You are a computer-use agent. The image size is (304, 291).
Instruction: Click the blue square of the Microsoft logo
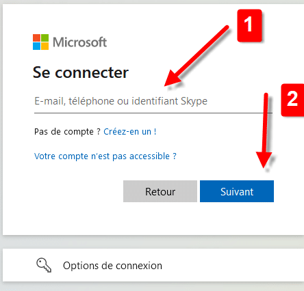click(x=36, y=46)
